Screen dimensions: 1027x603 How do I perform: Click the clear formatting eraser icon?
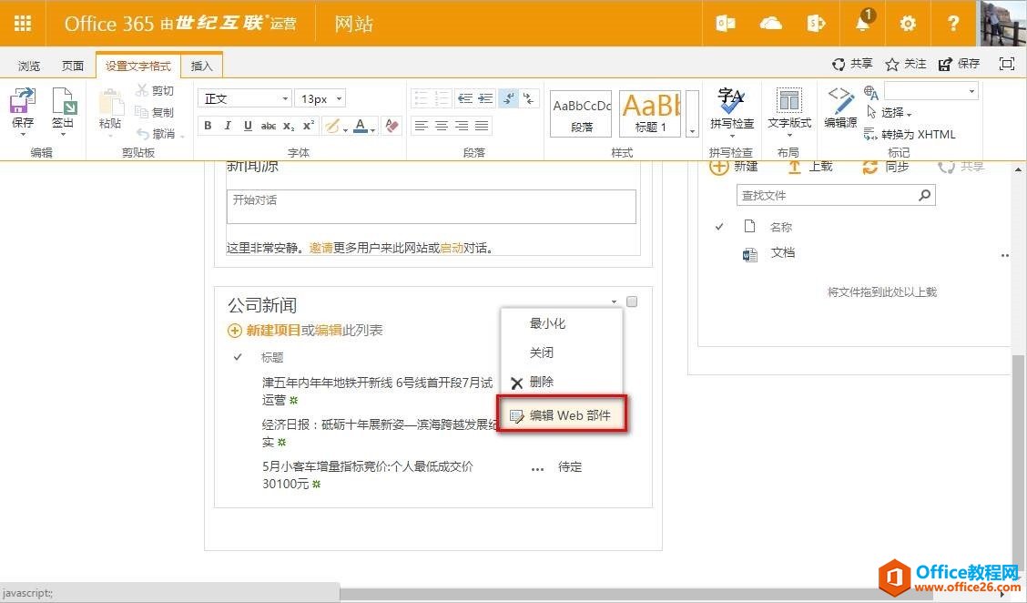pos(391,126)
